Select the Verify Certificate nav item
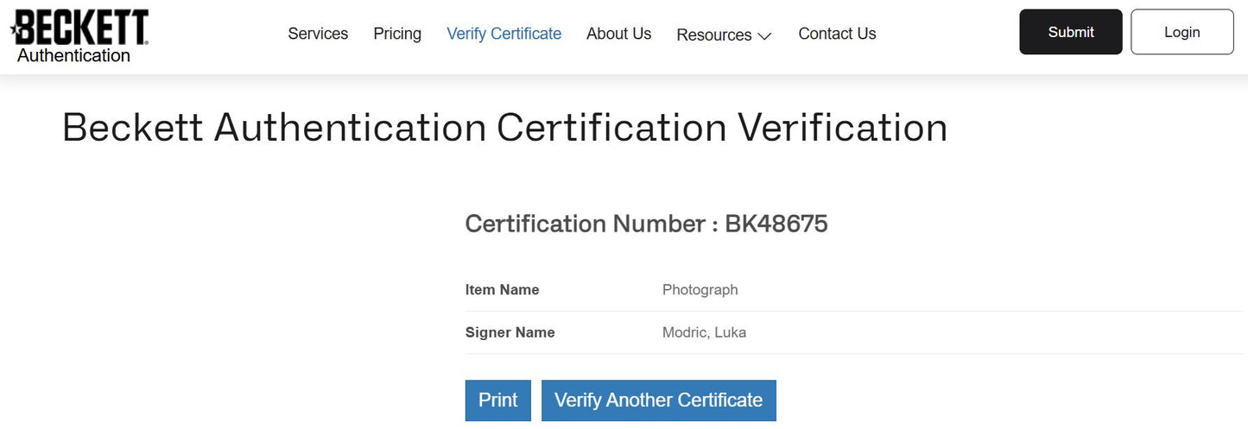 pos(504,34)
